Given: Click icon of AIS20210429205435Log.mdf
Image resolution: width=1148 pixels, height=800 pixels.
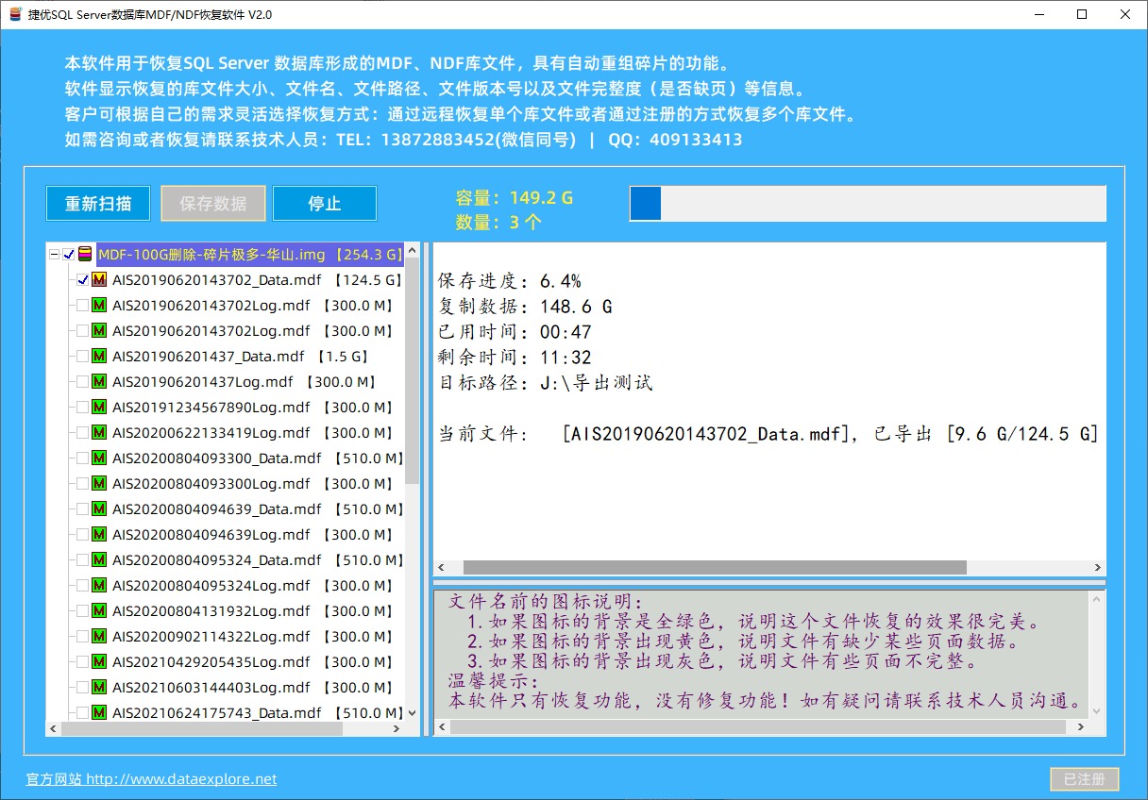Looking at the screenshot, I should pyautogui.click(x=98, y=662).
